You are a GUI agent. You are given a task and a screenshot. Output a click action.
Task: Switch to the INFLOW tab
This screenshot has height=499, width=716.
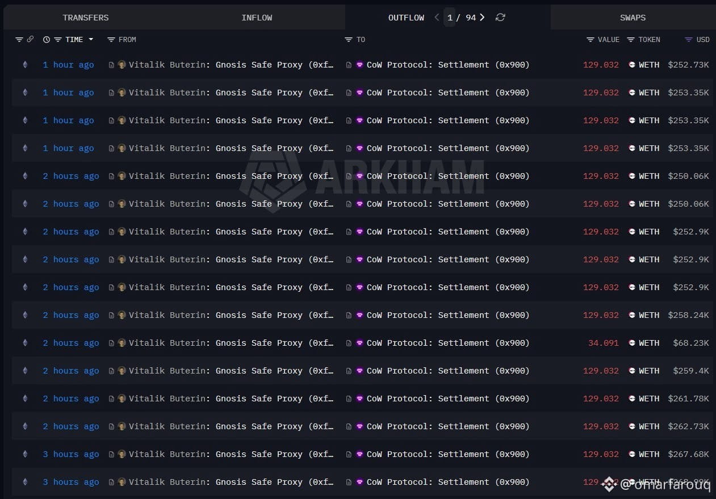(257, 18)
